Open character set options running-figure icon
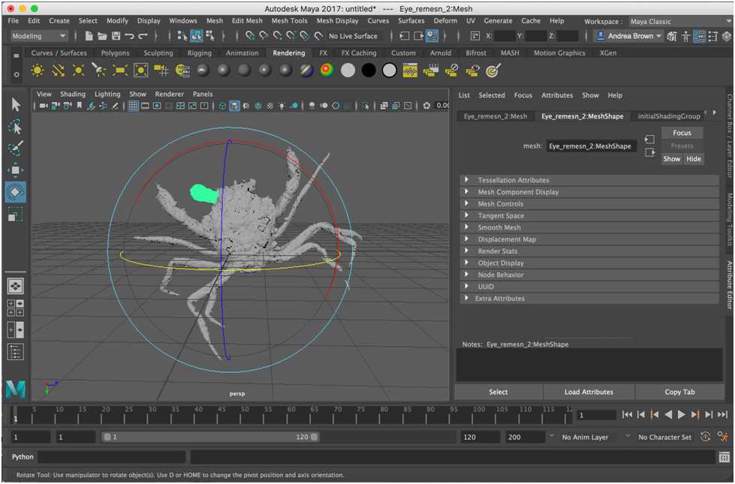 point(723,437)
